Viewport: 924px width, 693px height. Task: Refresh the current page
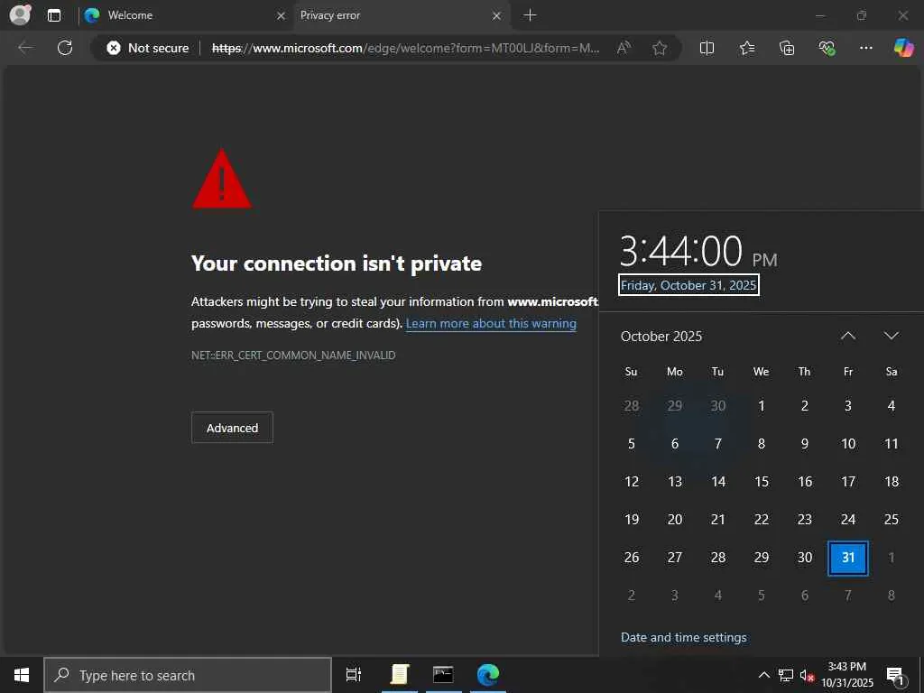click(65, 48)
